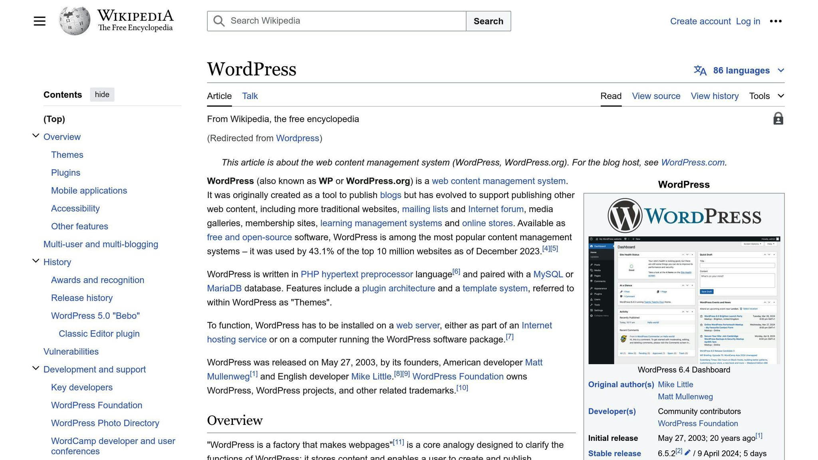Go to Multi-user and multi-blogging section
The height and width of the screenshot is (460, 818).
point(101,244)
